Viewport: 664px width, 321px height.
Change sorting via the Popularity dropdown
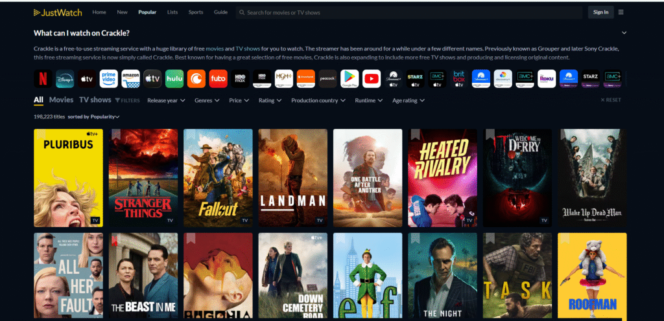[105, 116]
